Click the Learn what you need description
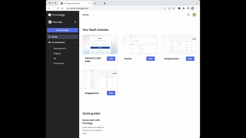The height and width of the screenshot is (138, 246). [x=93, y=130]
